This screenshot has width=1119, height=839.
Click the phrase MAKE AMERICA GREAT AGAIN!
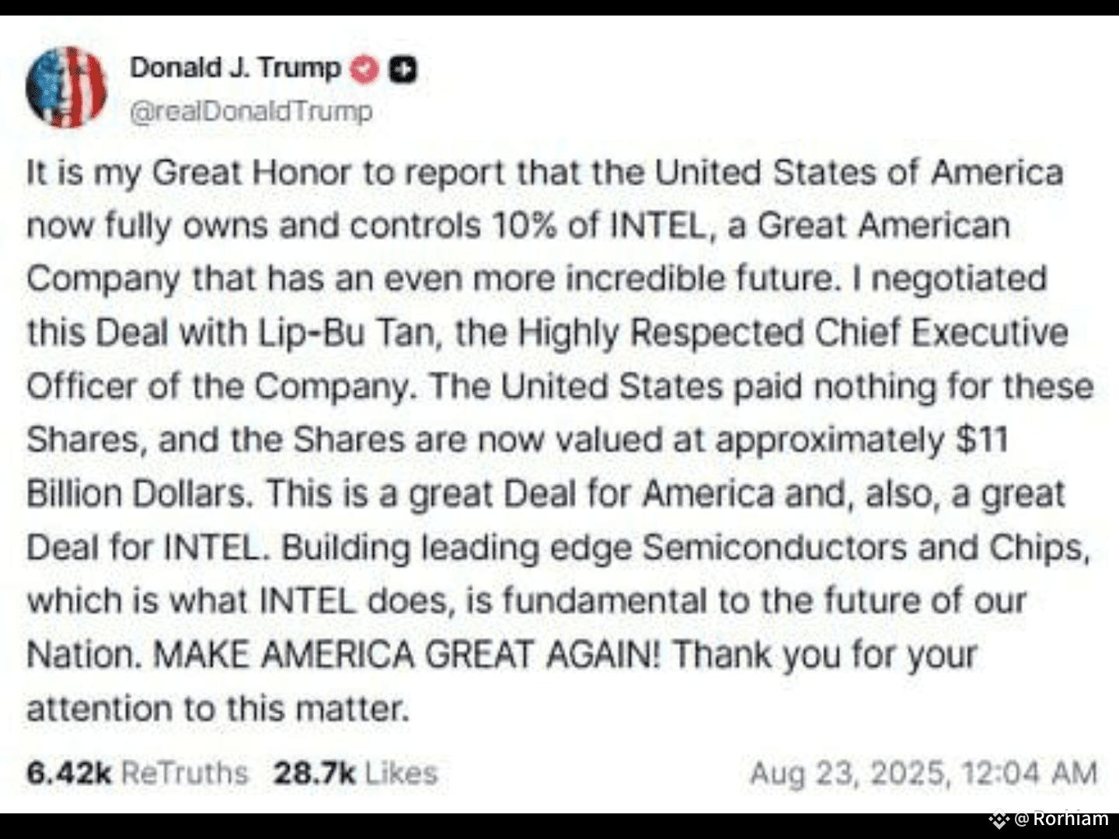click(406, 654)
